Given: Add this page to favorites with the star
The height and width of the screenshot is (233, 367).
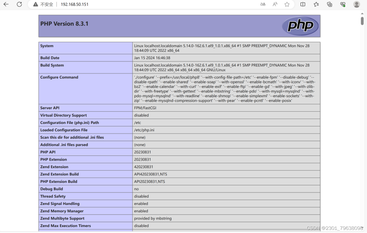Looking at the screenshot, I should pos(287,4).
